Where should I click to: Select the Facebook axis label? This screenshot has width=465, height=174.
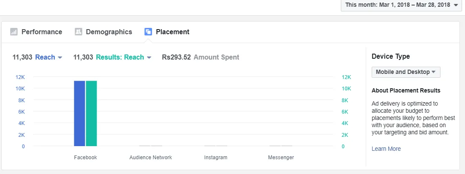85,158
